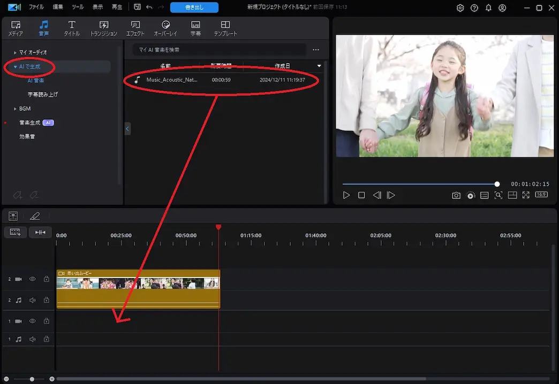Viewport: 559px width, 384px height.
Task: Mute audio track 1 speaker icon
Action: pos(33,339)
